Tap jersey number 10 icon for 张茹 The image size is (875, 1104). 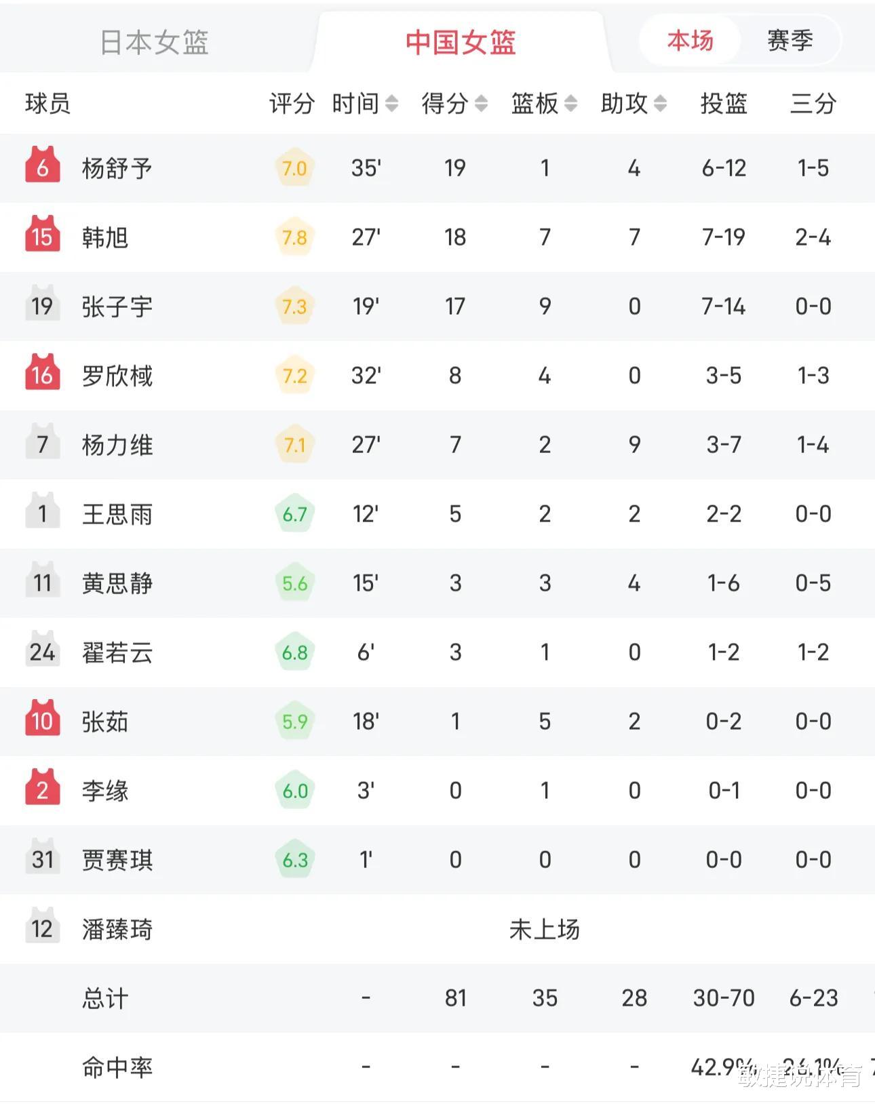coord(42,719)
